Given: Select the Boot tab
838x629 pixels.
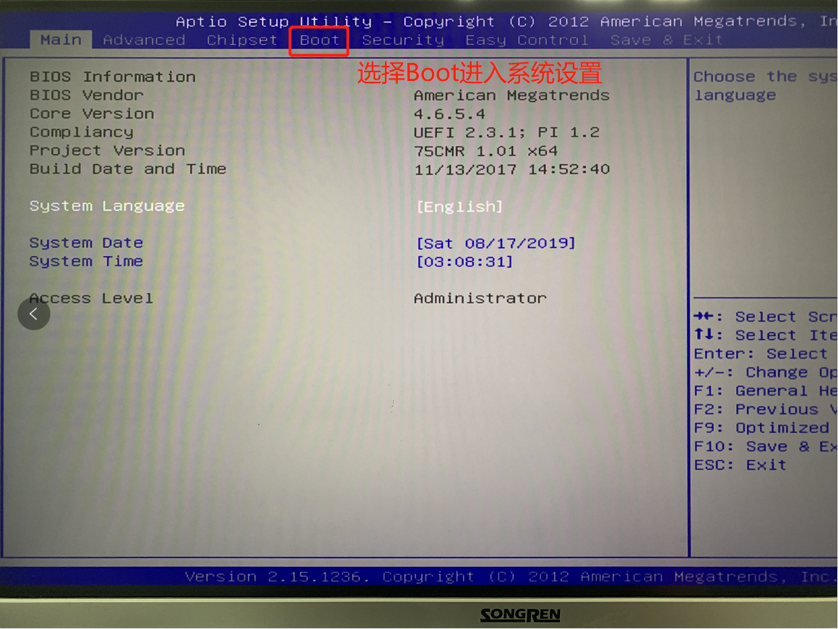Looking at the screenshot, I should pyautogui.click(x=319, y=40).
